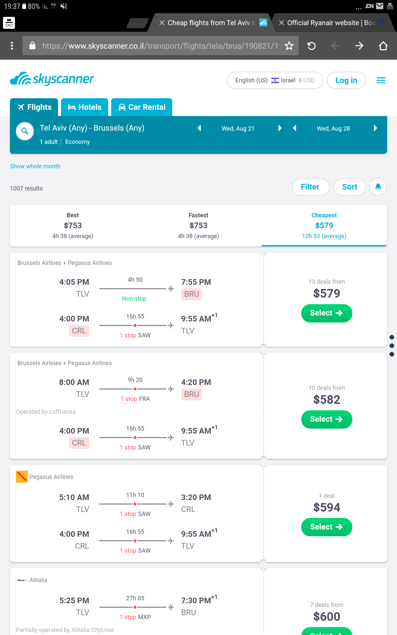397x635 pixels.
Task: Go forward in browser history
Action: [359, 46]
